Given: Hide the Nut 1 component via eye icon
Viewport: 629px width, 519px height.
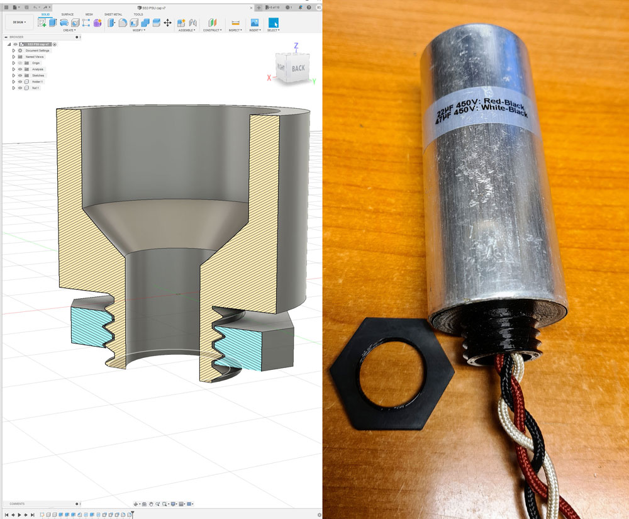Looking at the screenshot, I should click(x=20, y=88).
